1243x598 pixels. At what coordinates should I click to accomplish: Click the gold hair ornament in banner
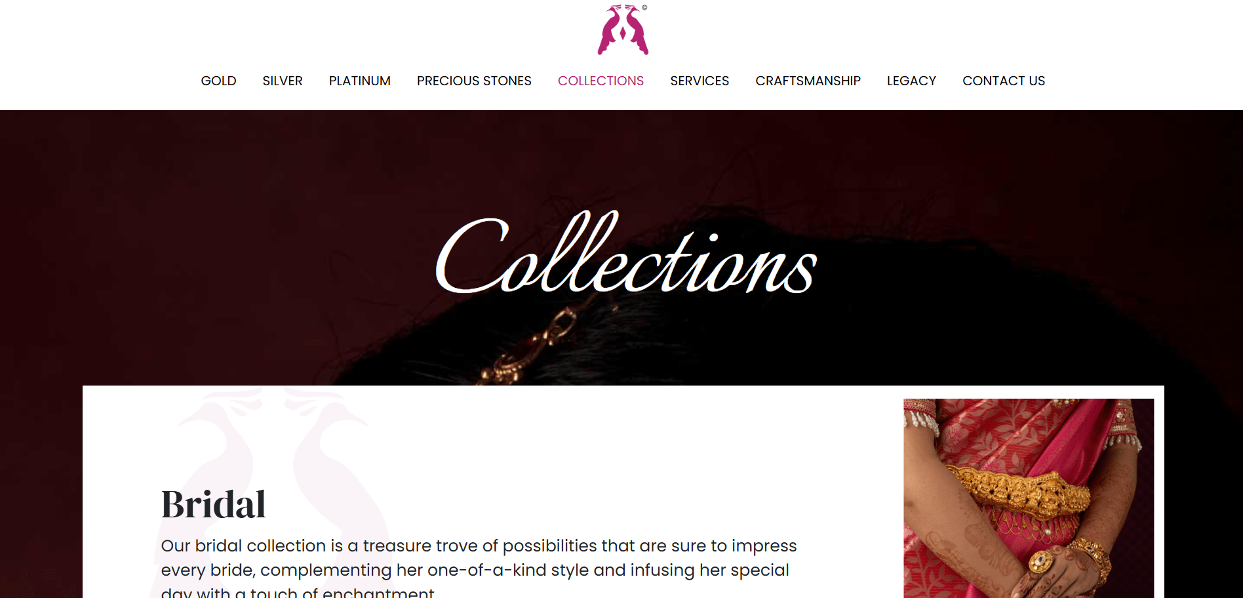(x=532, y=348)
